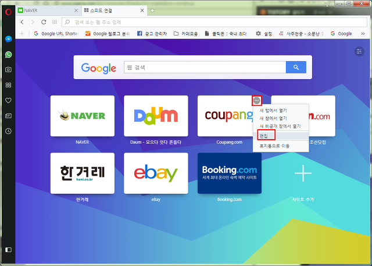Screen dimensions: 372x266
Task: Expand the 카페모음 bookmark folder
Action: click(186, 34)
